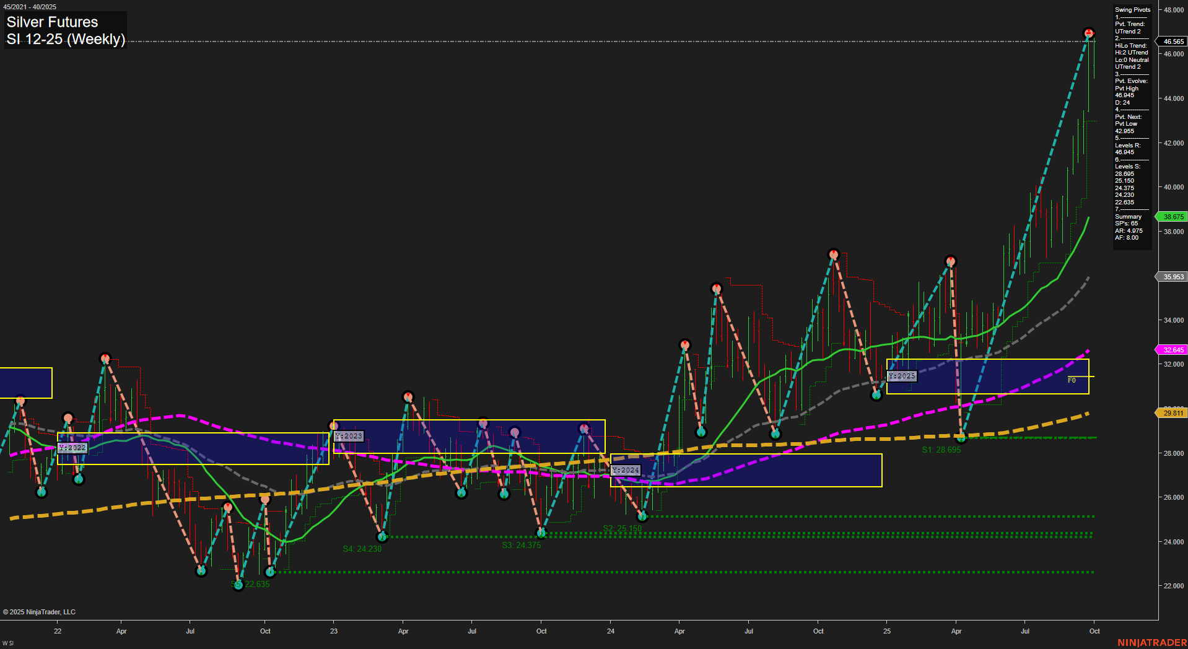Select the Y:2025 consolidation zone label
This screenshot has height=649, width=1188.
(903, 376)
